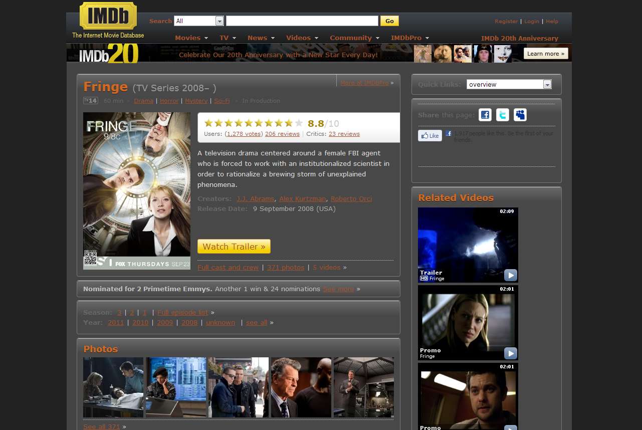The image size is (642, 430).
Task: Open IMDb 20th Anniversary link
Action: pyautogui.click(x=520, y=38)
